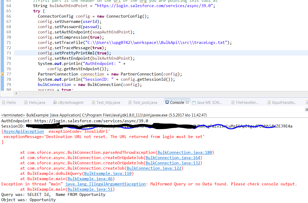Jump to BulkExample.java:46 link
The height and width of the screenshot is (203, 308).
pyautogui.click(x=90, y=179)
